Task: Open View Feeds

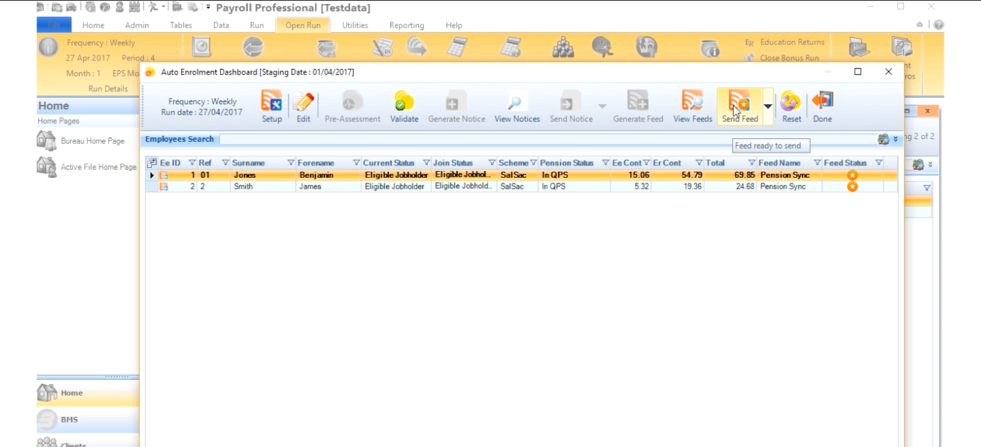Action: (x=692, y=107)
